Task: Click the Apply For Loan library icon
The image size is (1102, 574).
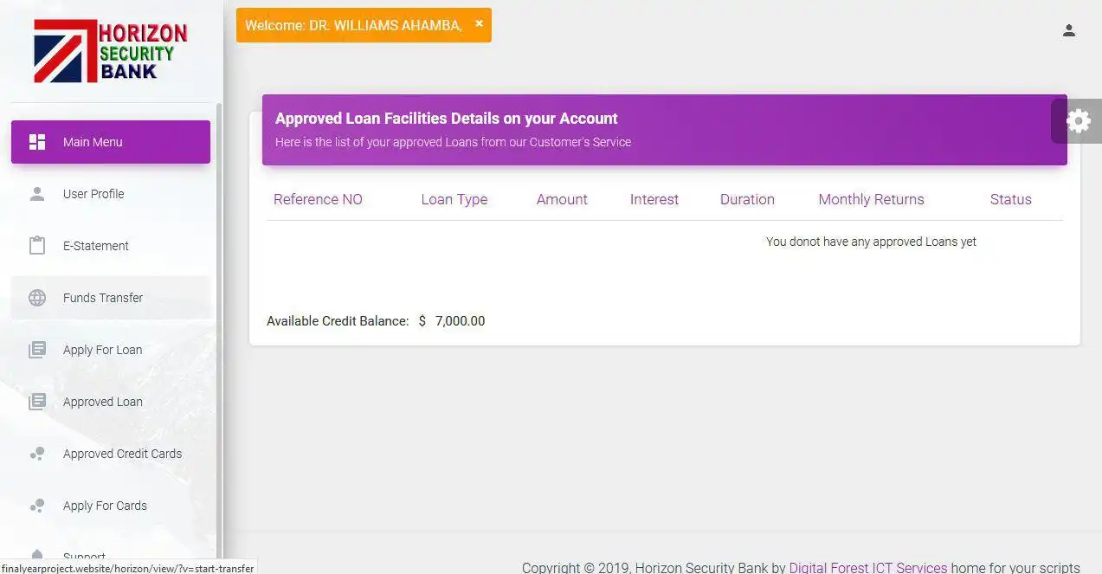Action: click(37, 350)
